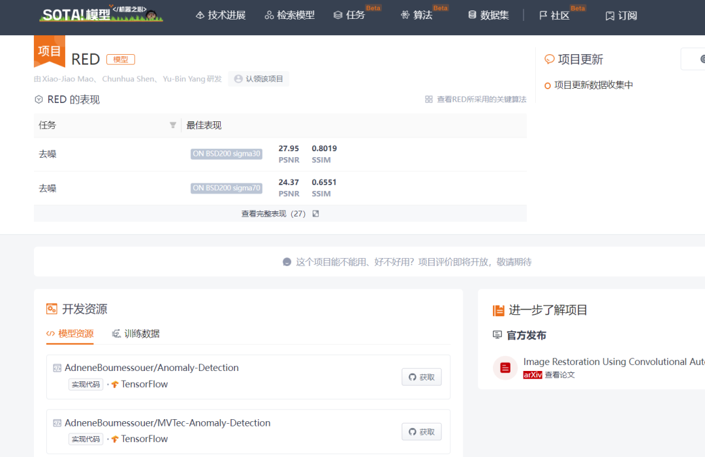The height and width of the screenshot is (457, 705).
Task: Click the ON BSD200 sigma70 tag
Action: pyautogui.click(x=227, y=188)
